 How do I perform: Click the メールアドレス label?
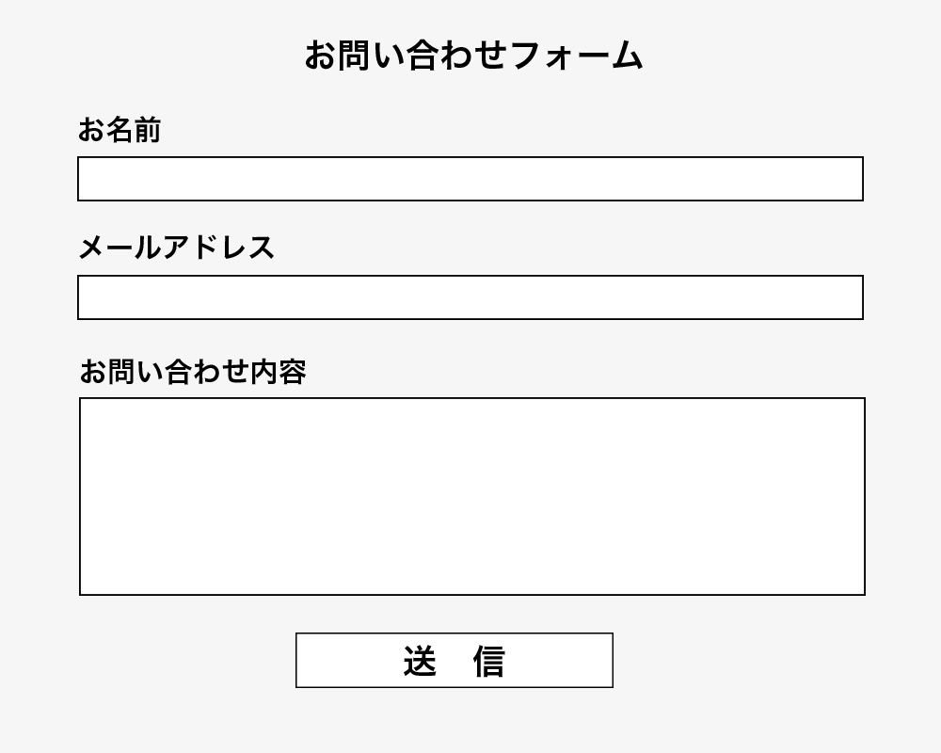point(178,247)
